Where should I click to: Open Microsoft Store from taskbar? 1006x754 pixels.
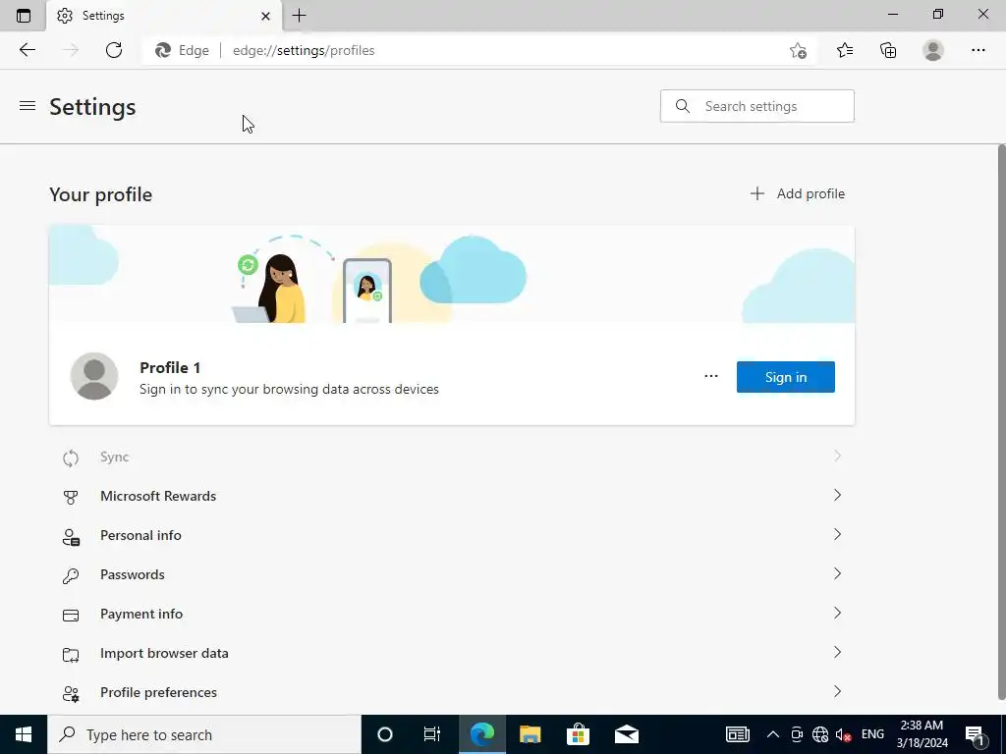578,734
